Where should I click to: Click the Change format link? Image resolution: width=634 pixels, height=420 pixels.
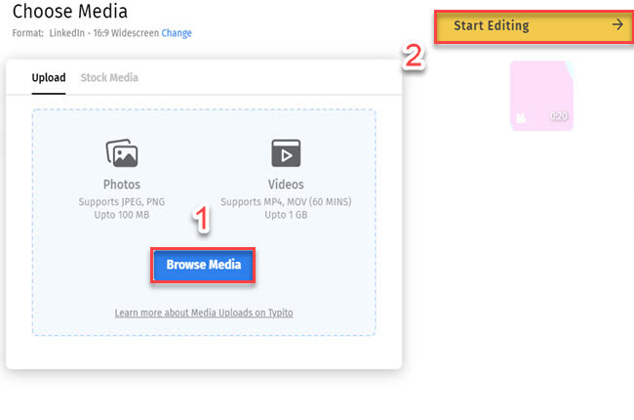pos(177,33)
